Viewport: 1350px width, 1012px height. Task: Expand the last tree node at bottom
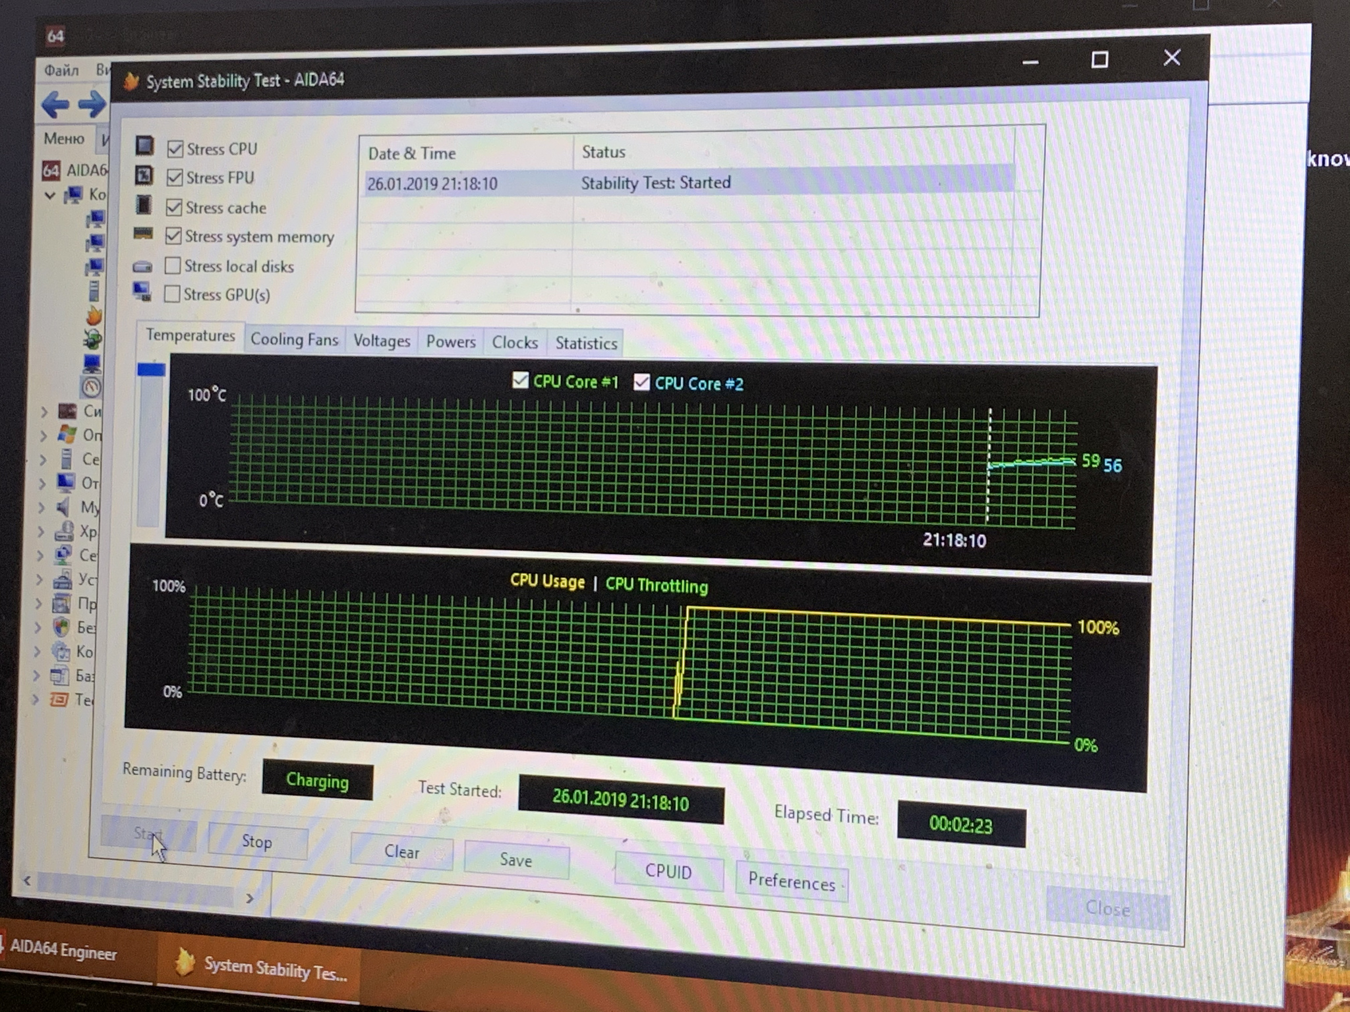[36, 699]
